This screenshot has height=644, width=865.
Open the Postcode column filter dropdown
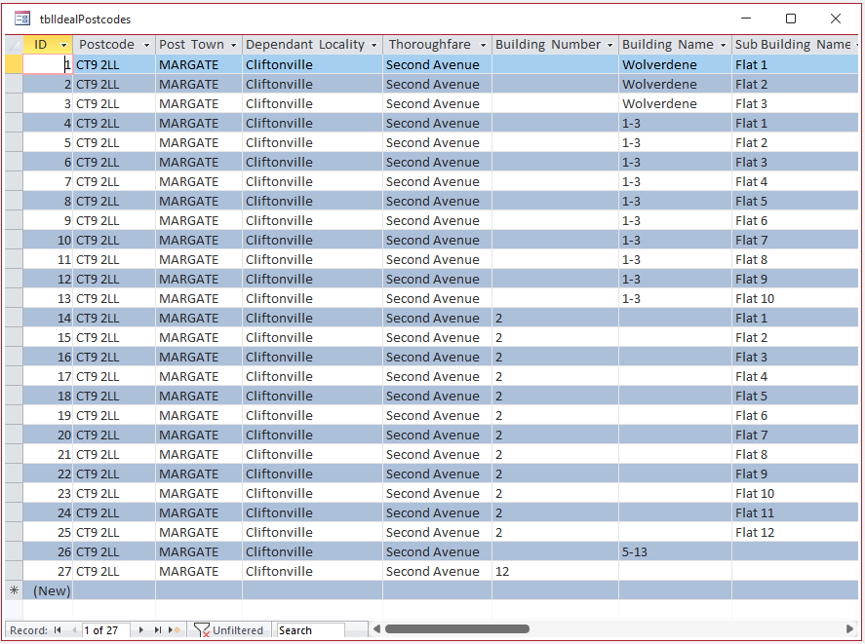pos(146,45)
